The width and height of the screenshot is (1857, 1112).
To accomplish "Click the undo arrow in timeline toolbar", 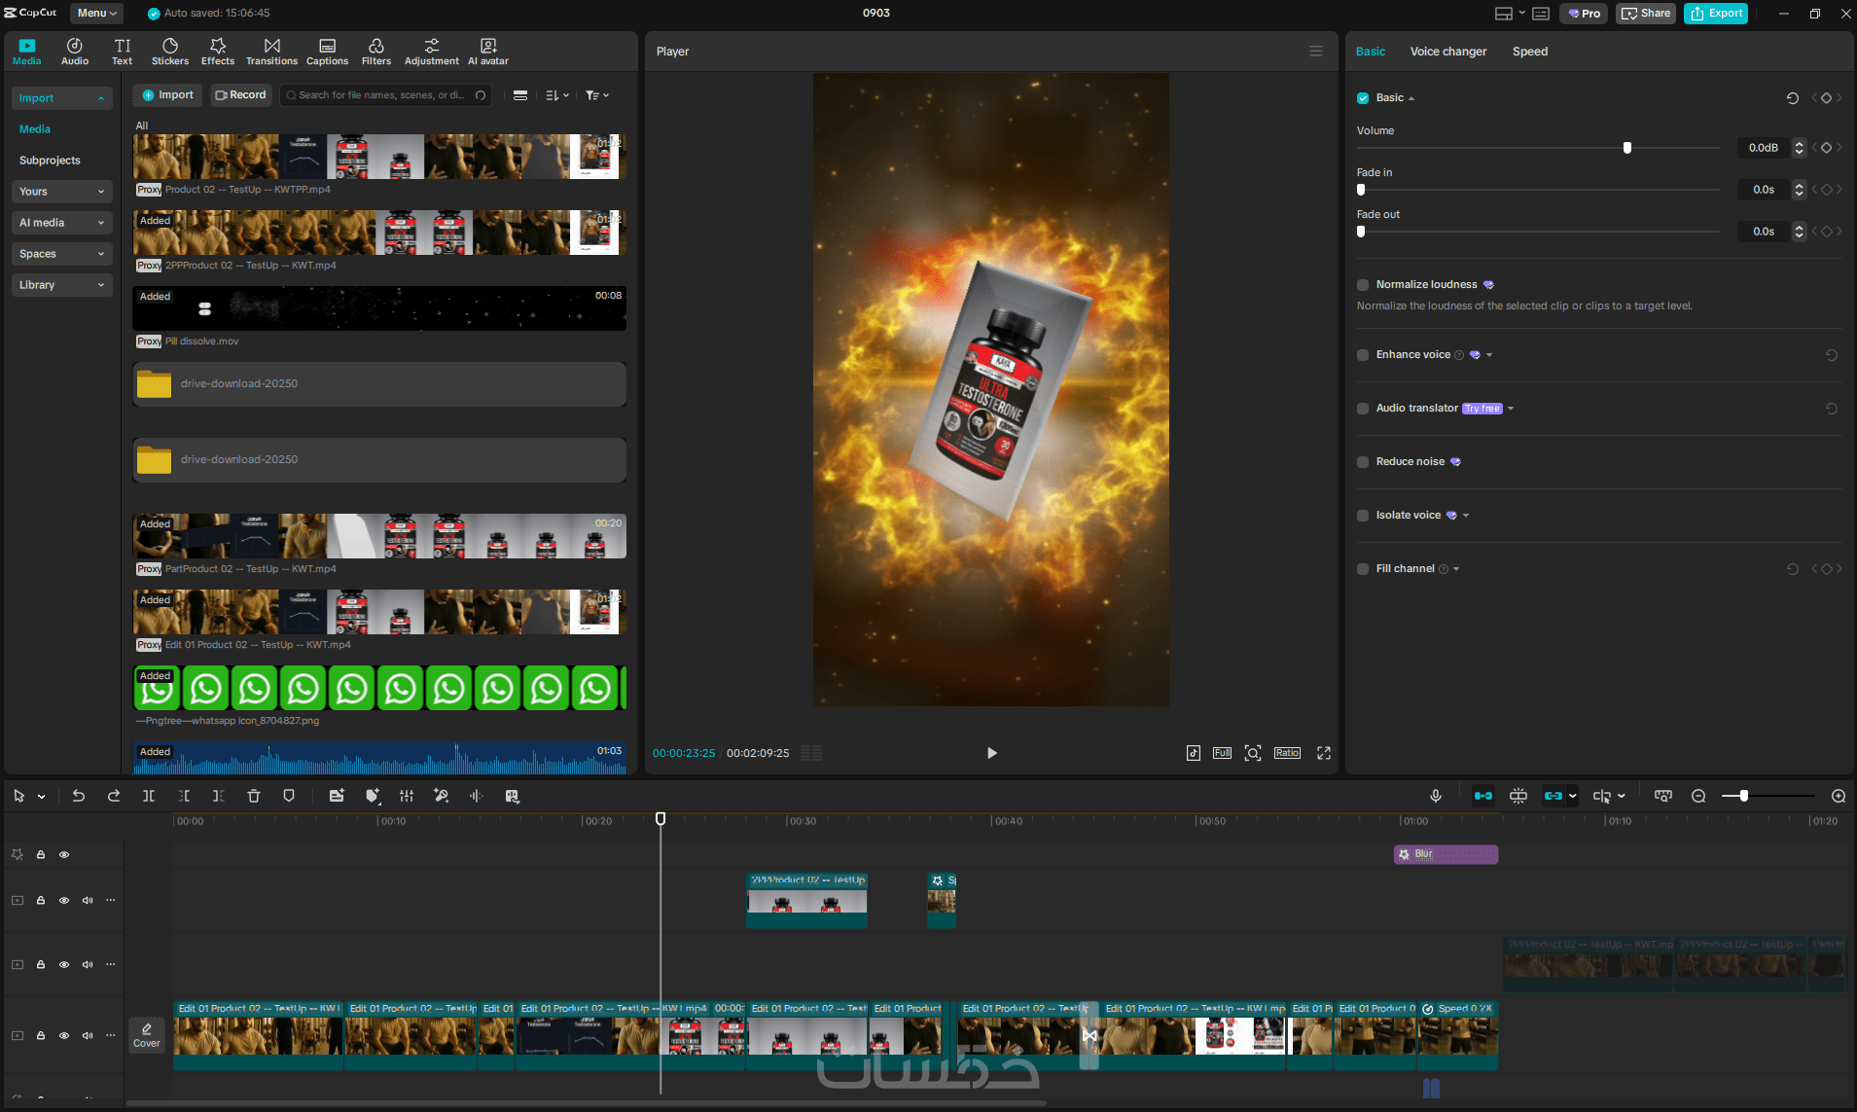I will tap(79, 796).
